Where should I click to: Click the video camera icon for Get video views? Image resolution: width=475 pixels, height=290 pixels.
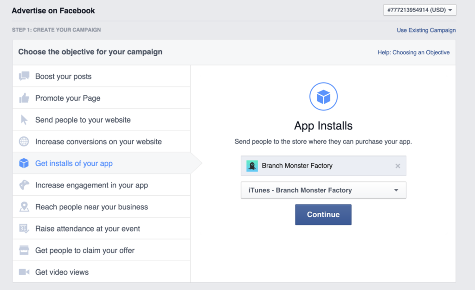click(x=24, y=272)
